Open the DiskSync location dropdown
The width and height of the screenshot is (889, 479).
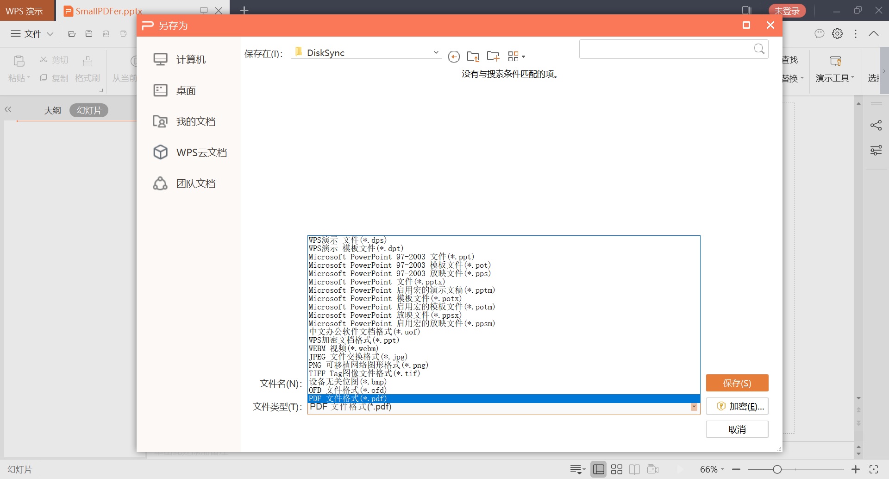click(x=435, y=53)
